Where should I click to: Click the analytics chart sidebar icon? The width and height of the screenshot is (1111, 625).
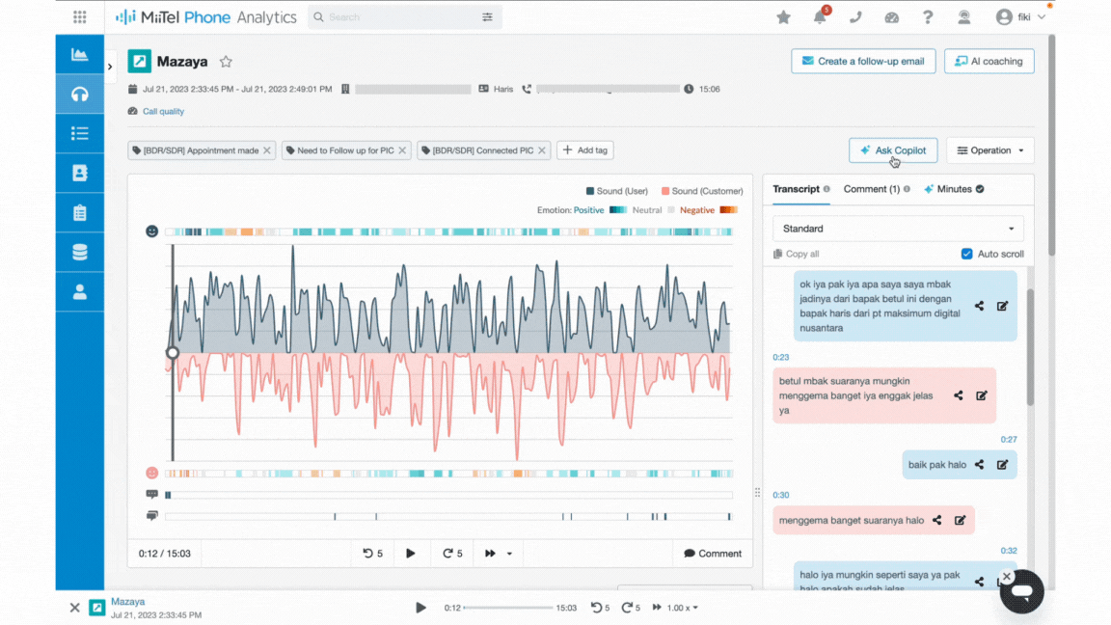(79, 55)
